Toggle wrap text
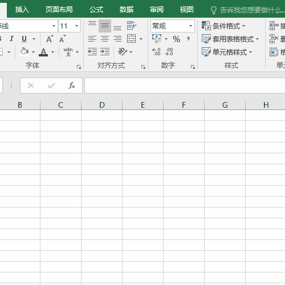This screenshot has width=285, height=285. pyautogui.click(x=132, y=26)
